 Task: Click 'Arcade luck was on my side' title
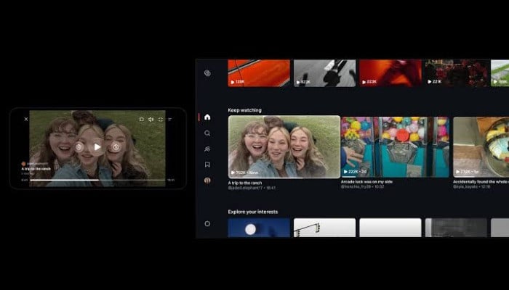[x=366, y=182]
